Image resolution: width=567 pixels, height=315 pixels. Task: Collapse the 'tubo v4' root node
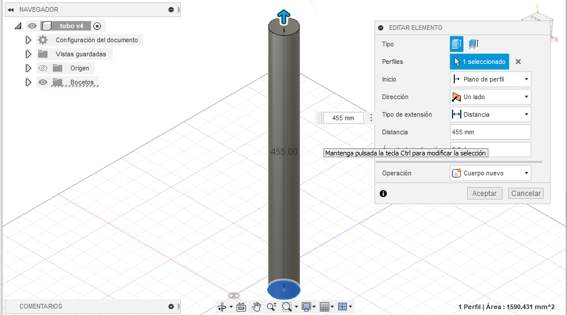(x=18, y=26)
